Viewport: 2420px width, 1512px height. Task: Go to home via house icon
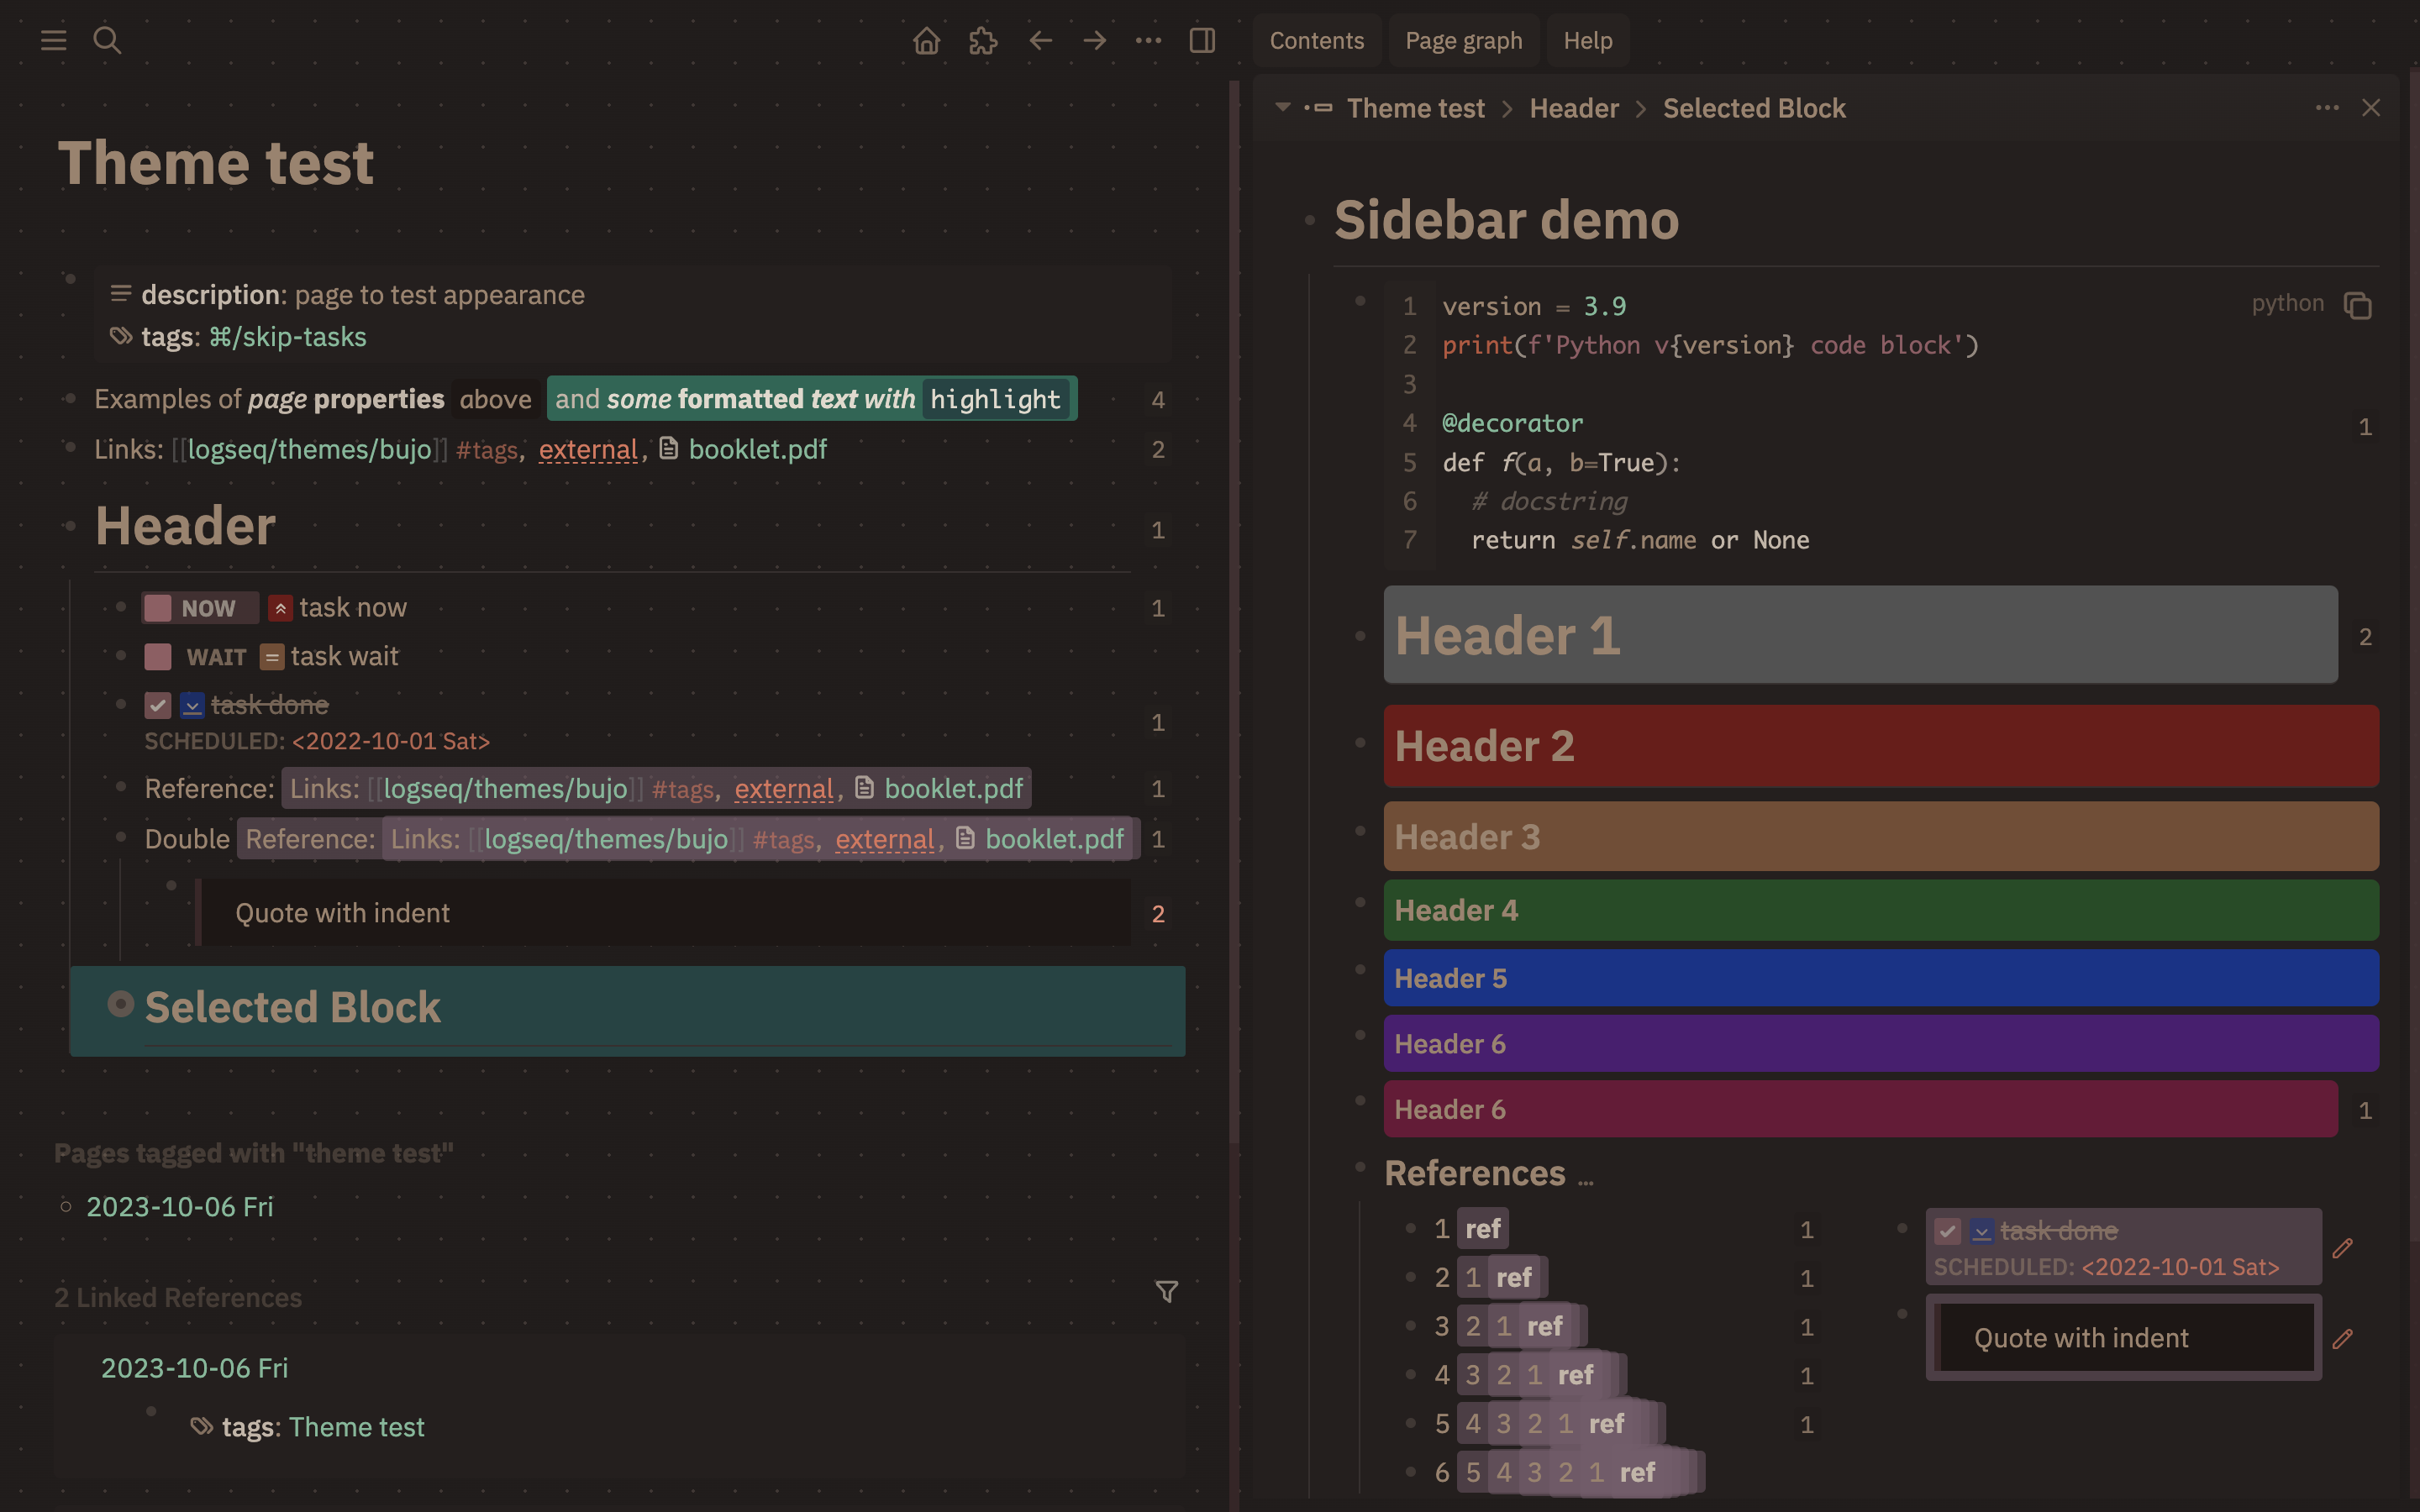[x=926, y=40]
